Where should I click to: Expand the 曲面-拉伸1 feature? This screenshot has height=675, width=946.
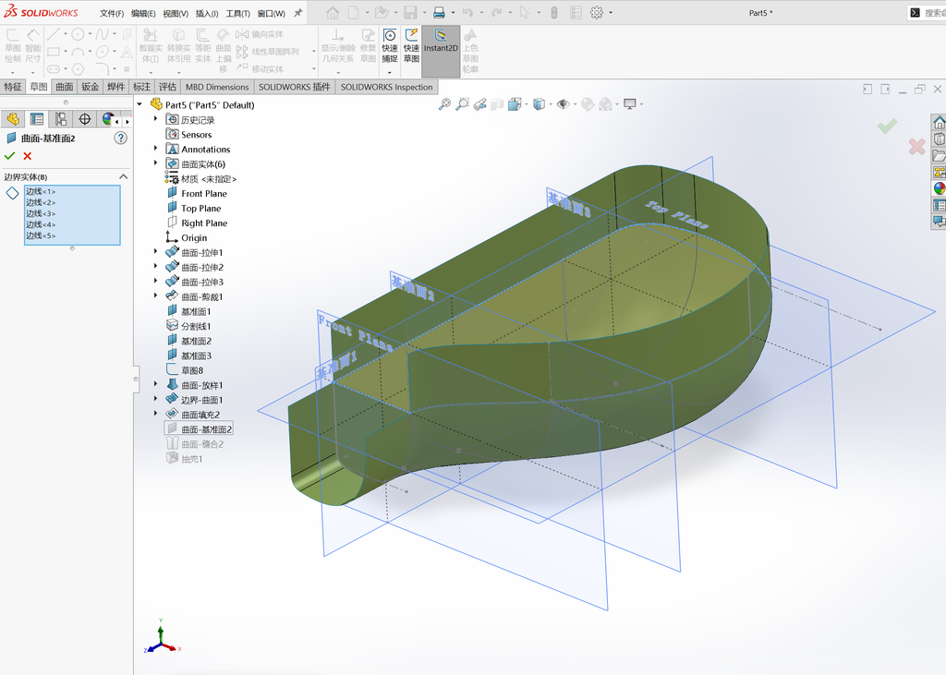tap(155, 251)
